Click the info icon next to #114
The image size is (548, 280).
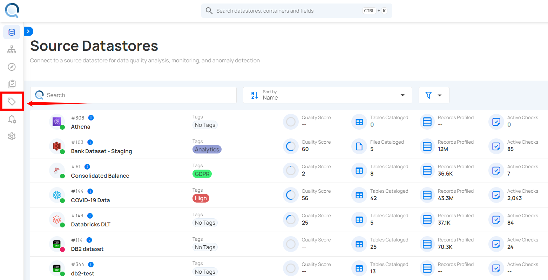[89, 240]
